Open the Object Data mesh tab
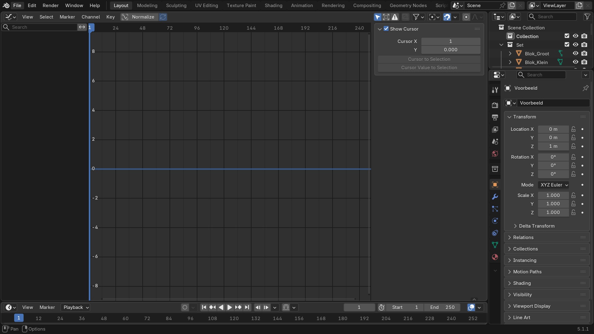This screenshot has width=594, height=334. click(495, 245)
